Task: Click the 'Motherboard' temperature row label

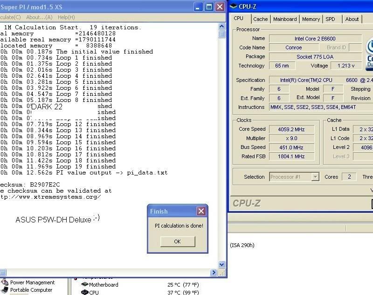Action: (x=104, y=285)
